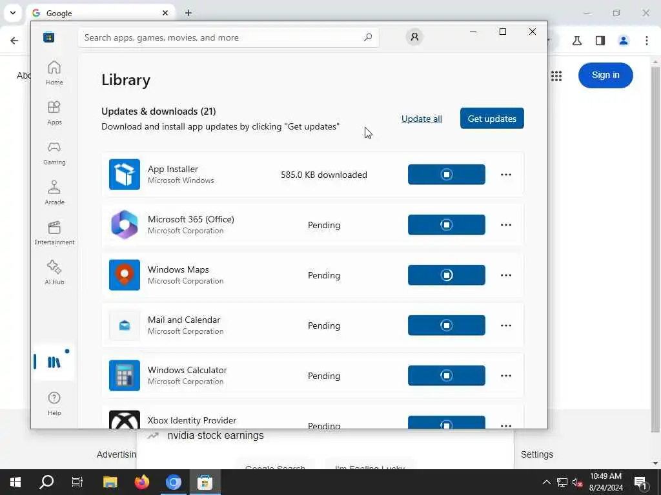Open the Google apps grid
Screen dimensions: 661x495
(x=556, y=76)
